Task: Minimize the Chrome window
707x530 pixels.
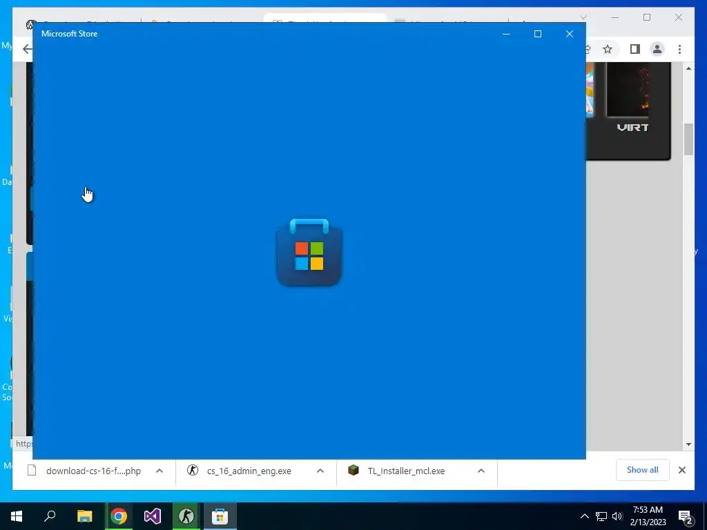Action: click(615, 17)
